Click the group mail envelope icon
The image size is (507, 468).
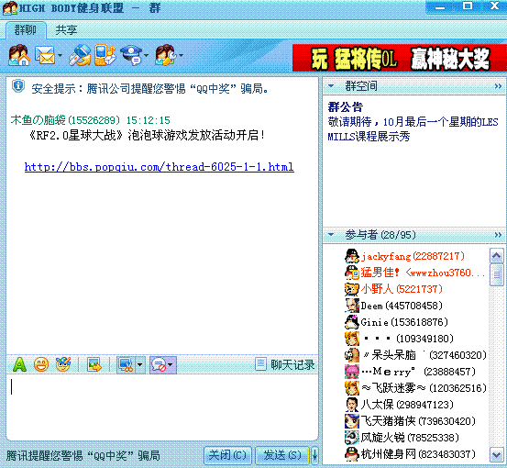(45, 55)
